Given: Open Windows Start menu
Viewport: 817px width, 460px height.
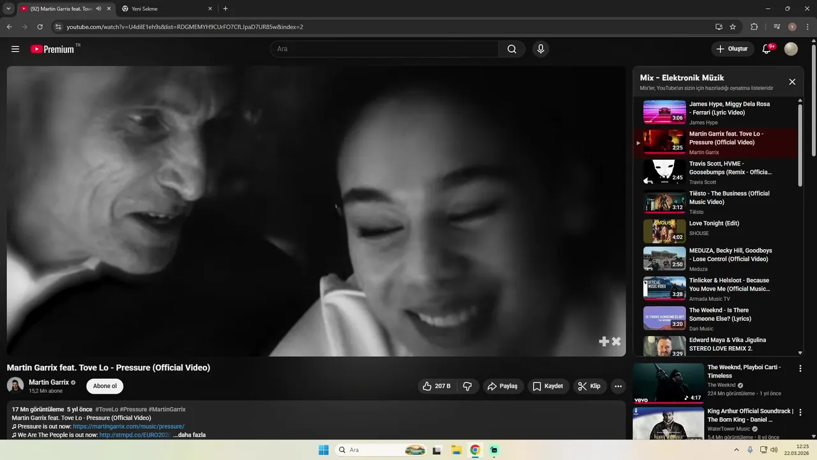Looking at the screenshot, I should click(324, 450).
